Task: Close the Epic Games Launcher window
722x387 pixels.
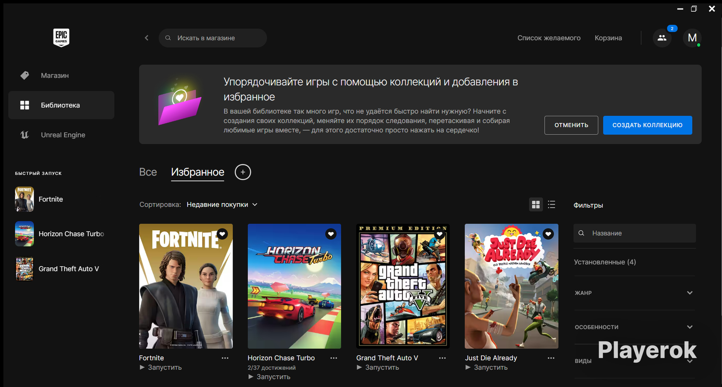Action: (x=712, y=9)
